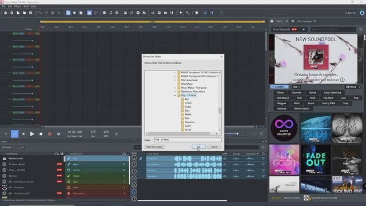The width and height of the screenshot is (366, 206).
Task: Click the Redeem credit gift icon
Action: click(x=4, y=159)
